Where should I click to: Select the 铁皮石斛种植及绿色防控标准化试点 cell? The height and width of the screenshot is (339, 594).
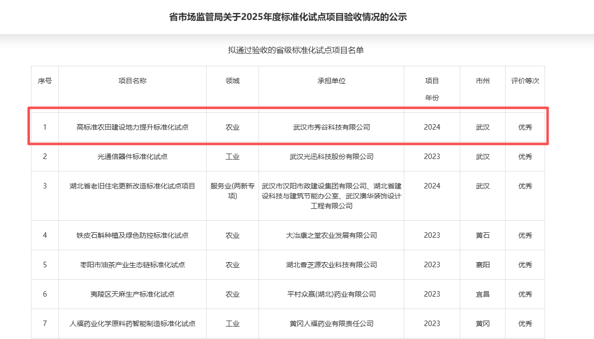(132, 235)
